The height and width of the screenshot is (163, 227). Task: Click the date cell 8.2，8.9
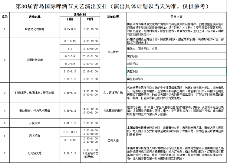tap(70, 29)
